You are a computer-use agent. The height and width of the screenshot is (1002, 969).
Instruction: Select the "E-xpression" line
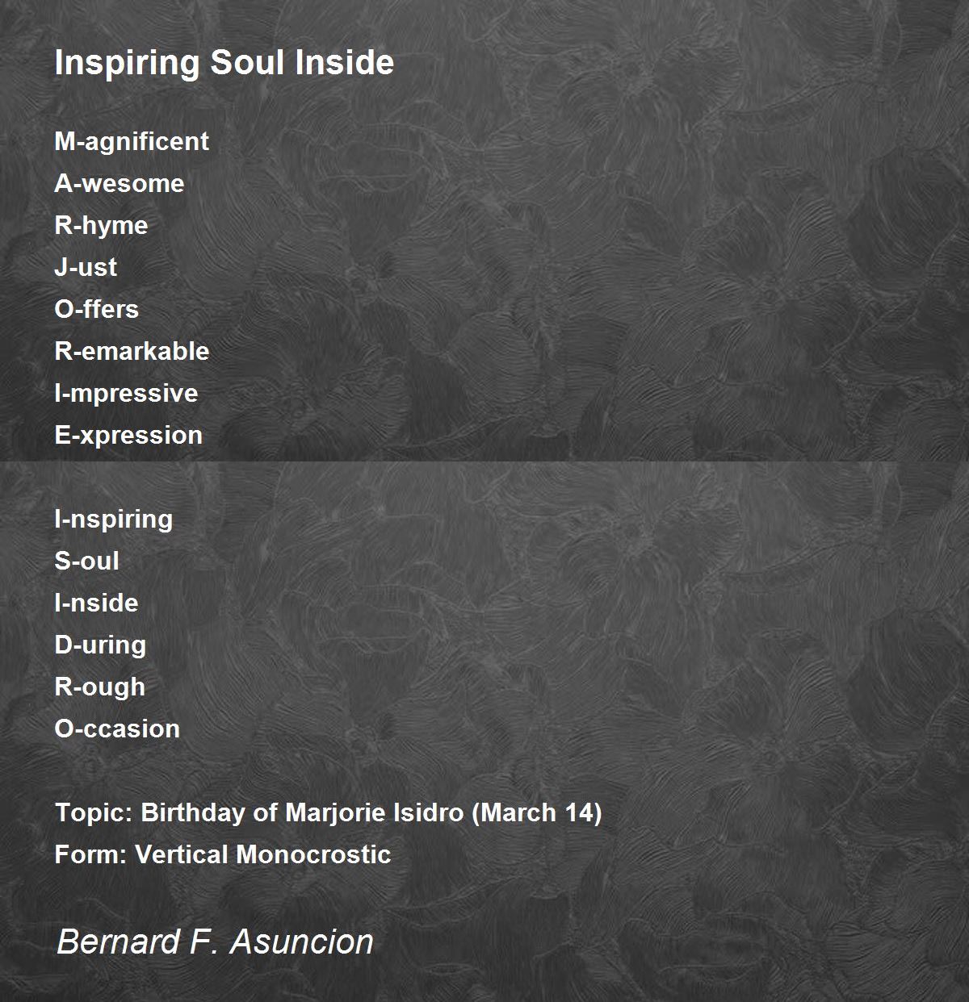pyautogui.click(x=128, y=435)
